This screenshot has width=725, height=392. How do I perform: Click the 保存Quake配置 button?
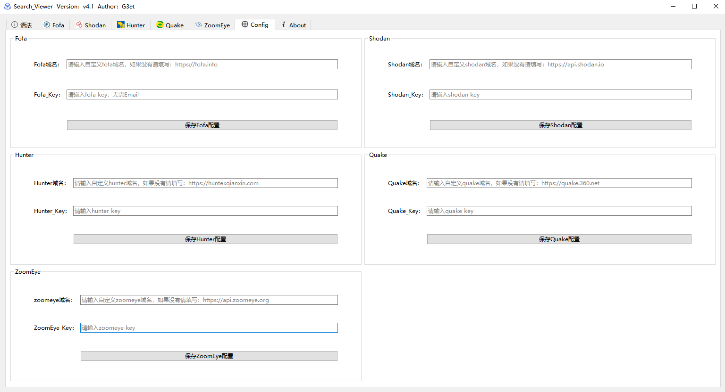pyautogui.click(x=559, y=239)
